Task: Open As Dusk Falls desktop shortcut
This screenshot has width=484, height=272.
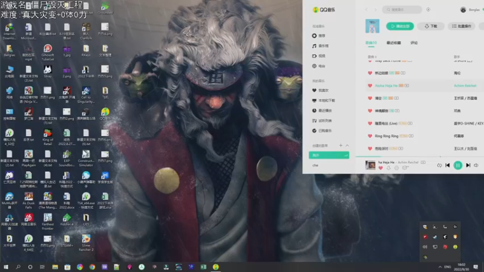Action: coord(28,201)
